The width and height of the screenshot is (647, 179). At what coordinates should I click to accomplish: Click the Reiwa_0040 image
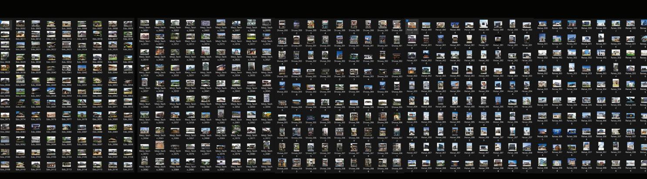[x=572, y=84]
